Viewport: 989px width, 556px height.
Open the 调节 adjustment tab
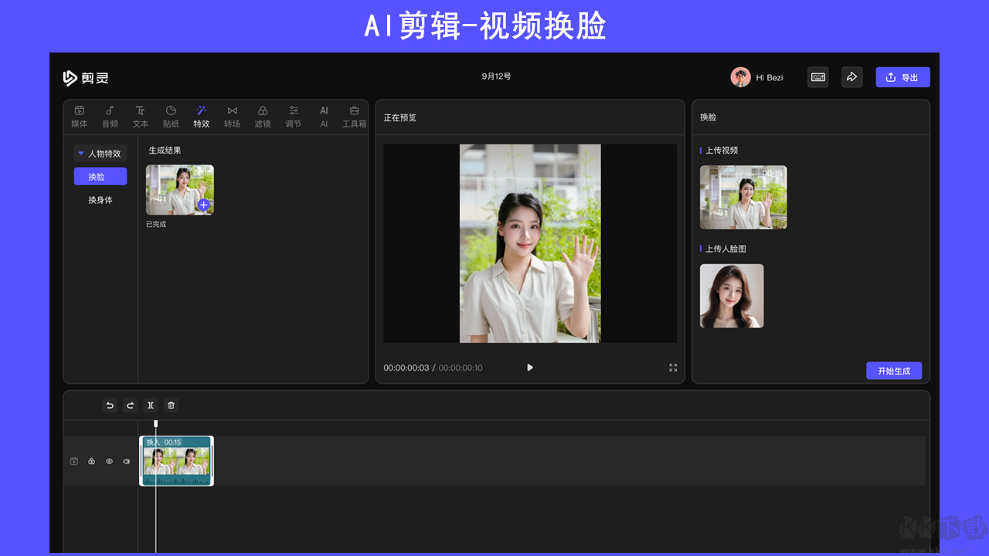[x=293, y=116]
